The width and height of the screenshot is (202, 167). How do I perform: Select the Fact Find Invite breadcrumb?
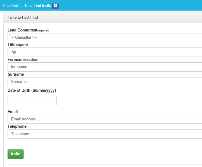coord(38,6)
